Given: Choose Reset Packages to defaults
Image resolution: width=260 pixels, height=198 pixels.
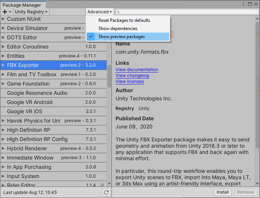Looking at the screenshot, I should pos(124,20).
